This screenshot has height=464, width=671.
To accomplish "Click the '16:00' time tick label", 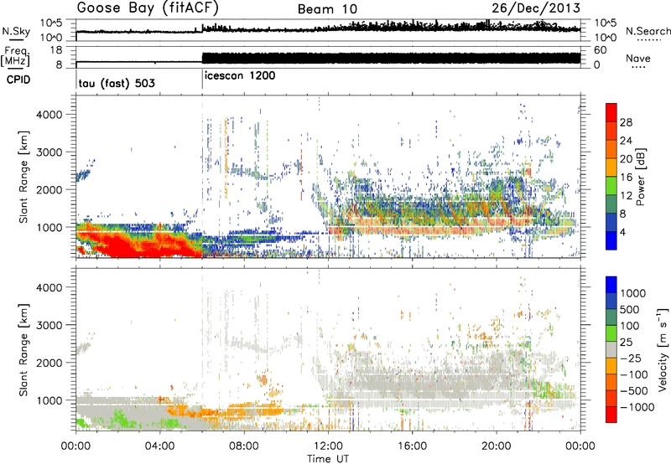I will 412,446.
